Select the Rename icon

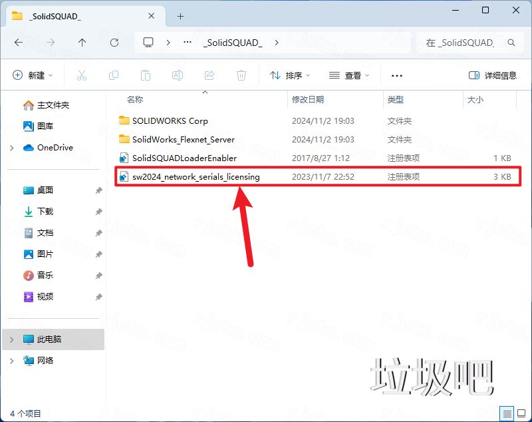178,75
